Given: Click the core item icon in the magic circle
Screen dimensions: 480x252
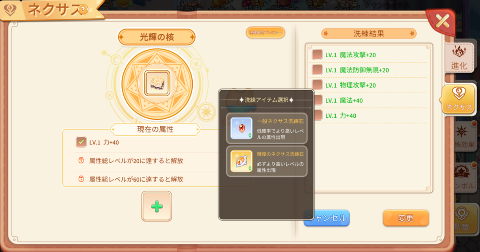Looking at the screenshot, I should pos(157,84).
